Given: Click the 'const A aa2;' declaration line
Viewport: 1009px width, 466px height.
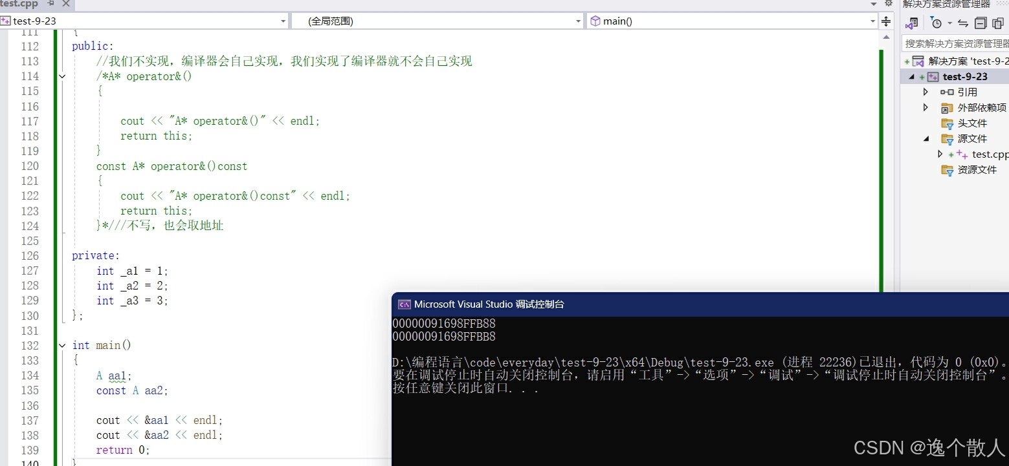Looking at the screenshot, I should point(132,390).
